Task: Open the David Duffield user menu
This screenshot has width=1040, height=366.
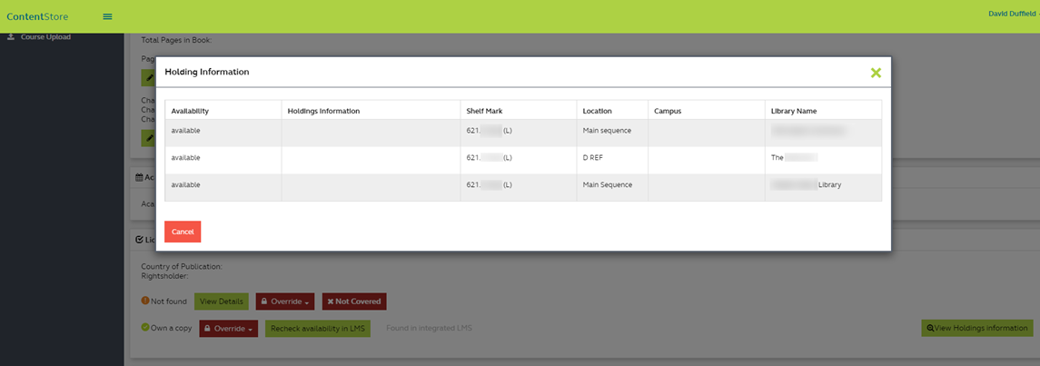Action: point(1011,14)
